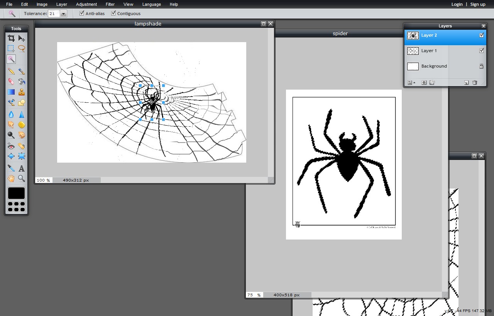Select the Bloat tool
The height and width of the screenshot is (316, 494).
(11, 156)
